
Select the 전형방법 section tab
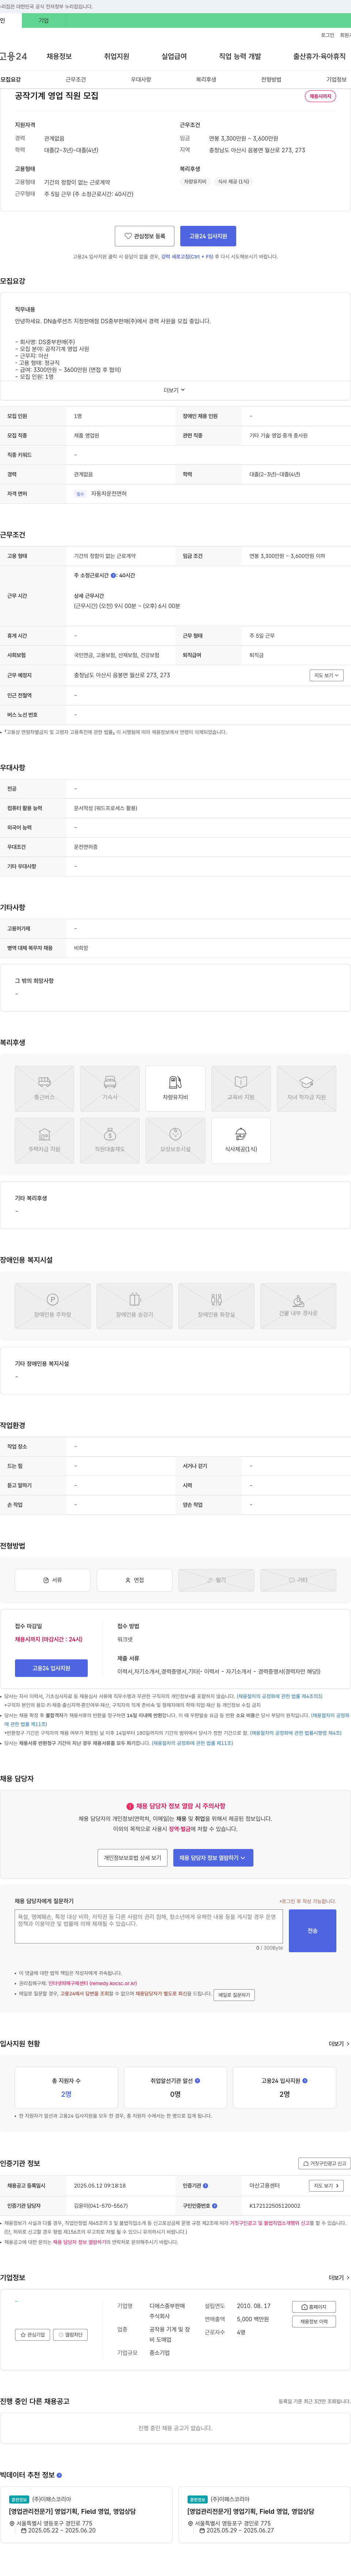click(271, 79)
